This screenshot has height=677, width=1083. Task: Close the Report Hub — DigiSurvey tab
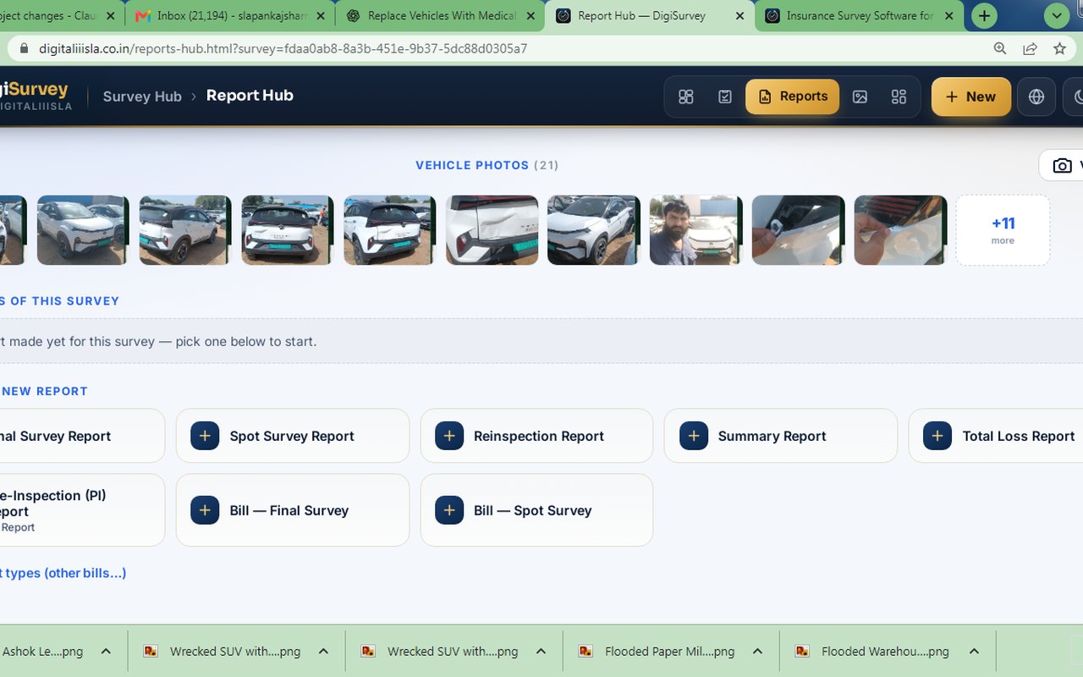(x=739, y=15)
